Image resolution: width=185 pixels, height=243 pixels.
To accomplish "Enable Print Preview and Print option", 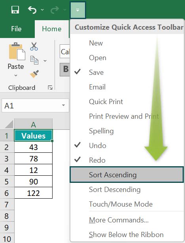I will pos(127,116).
